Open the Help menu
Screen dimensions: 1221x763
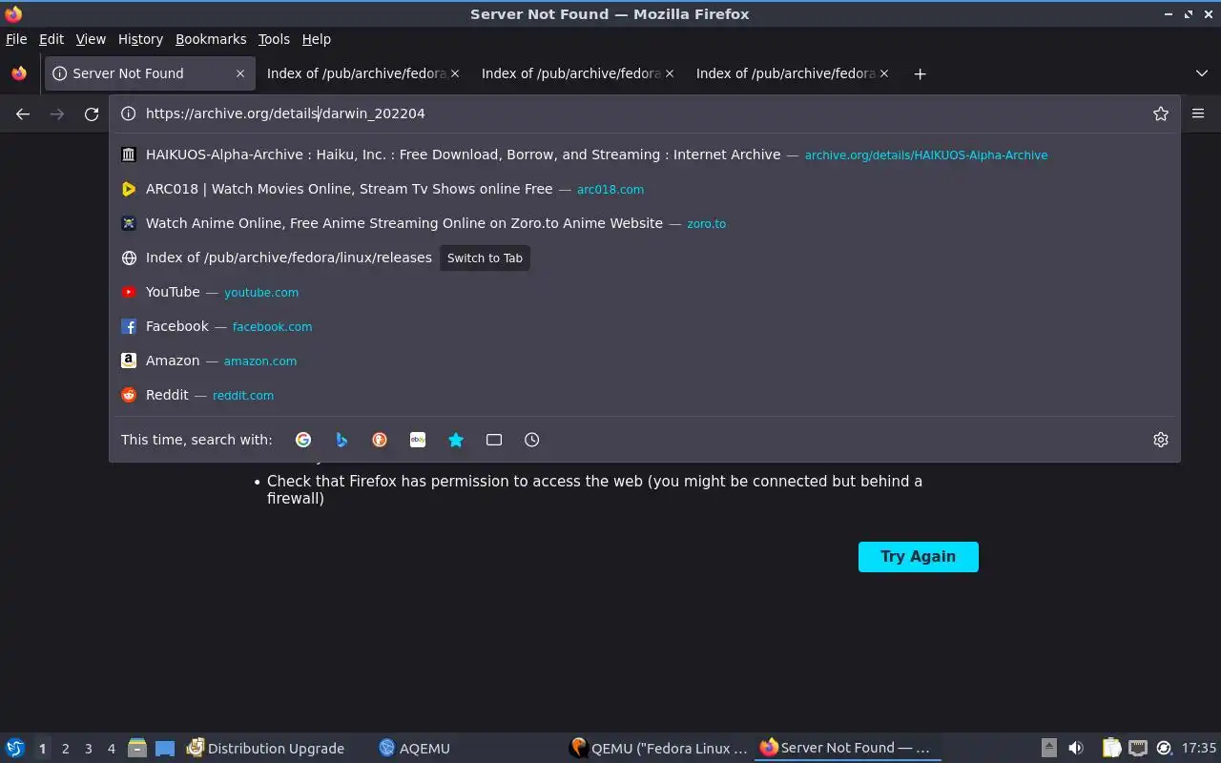[x=317, y=39]
